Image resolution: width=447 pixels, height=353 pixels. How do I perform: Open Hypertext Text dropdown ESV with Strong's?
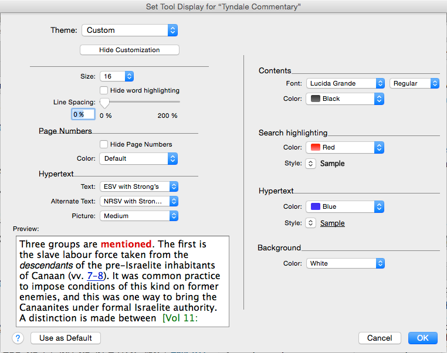pyautogui.click(x=138, y=186)
